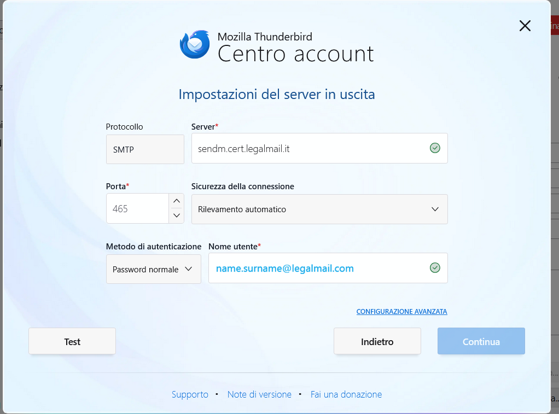Click the green checkmark in Nome utente field
Screen dimensions: 559x414
pyautogui.click(x=435, y=268)
